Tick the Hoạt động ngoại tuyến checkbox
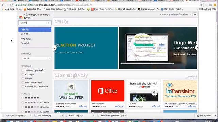Image resolution: width=218 pixels, height=122 pixels. pos(23,70)
